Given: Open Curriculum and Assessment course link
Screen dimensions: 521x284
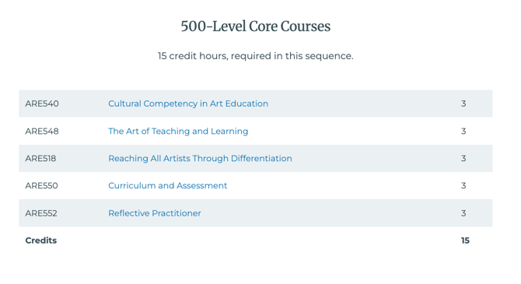Looking at the screenshot, I should click(167, 185).
